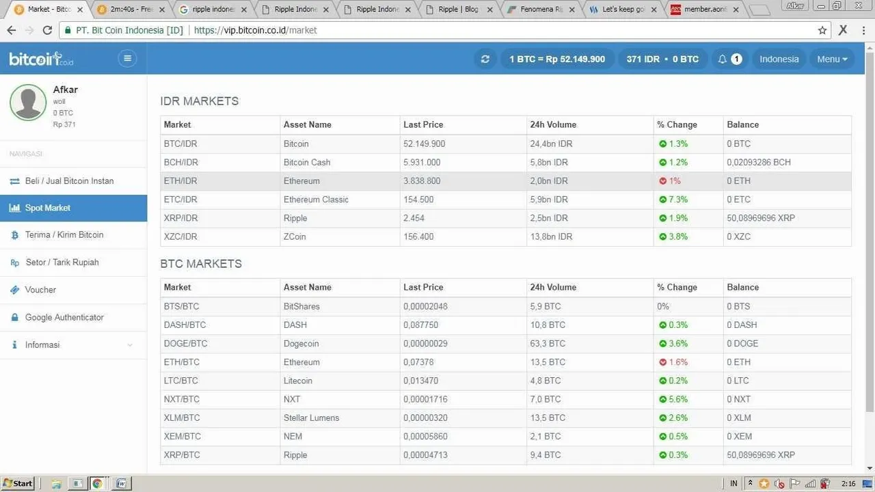
Task: Open the Google Authenticator menu item
Action: [x=73, y=317]
